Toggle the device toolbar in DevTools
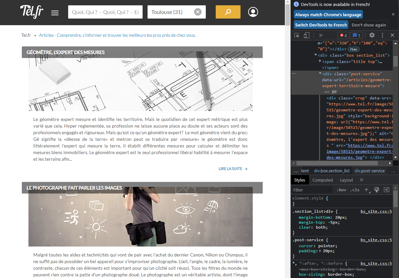 (x=307, y=35)
